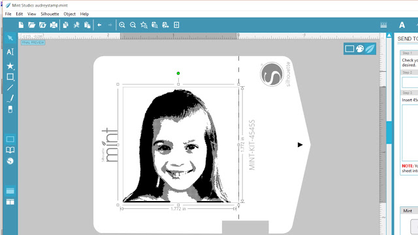Screen dimensions: 418x235
Task: Undo with the left arrow icon
Action: pyautogui.click(x=99, y=25)
